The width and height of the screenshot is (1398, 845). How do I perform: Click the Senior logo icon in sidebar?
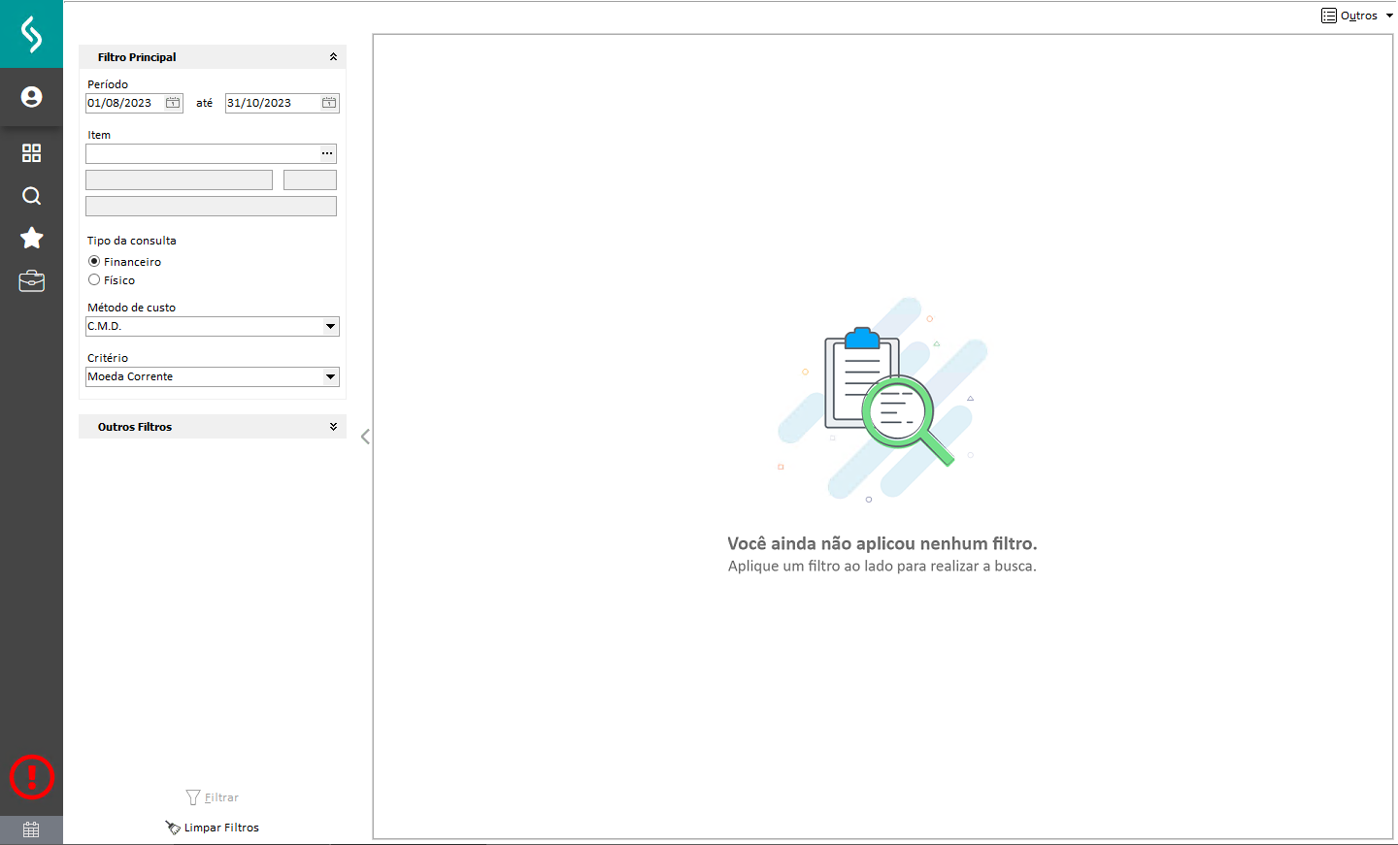click(31, 34)
